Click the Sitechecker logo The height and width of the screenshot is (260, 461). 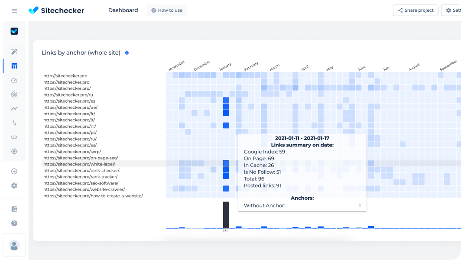[56, 10]
